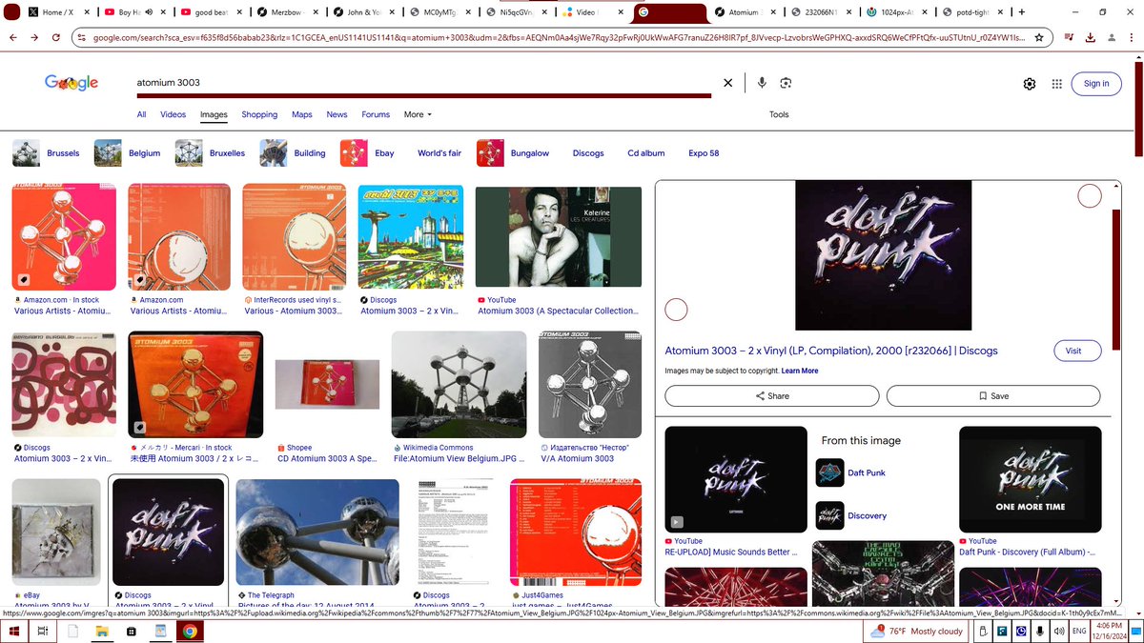Select the Bruxelles filter chip

[x=211, y=152]
